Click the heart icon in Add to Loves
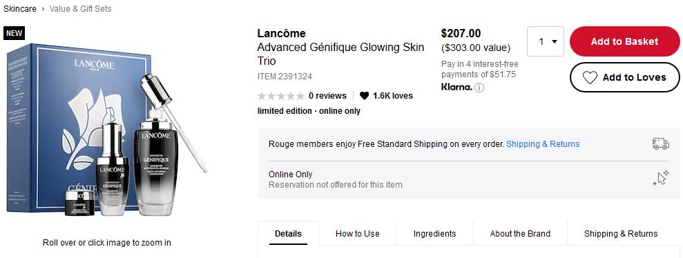 pyautogui.click(x=590, y=77)
